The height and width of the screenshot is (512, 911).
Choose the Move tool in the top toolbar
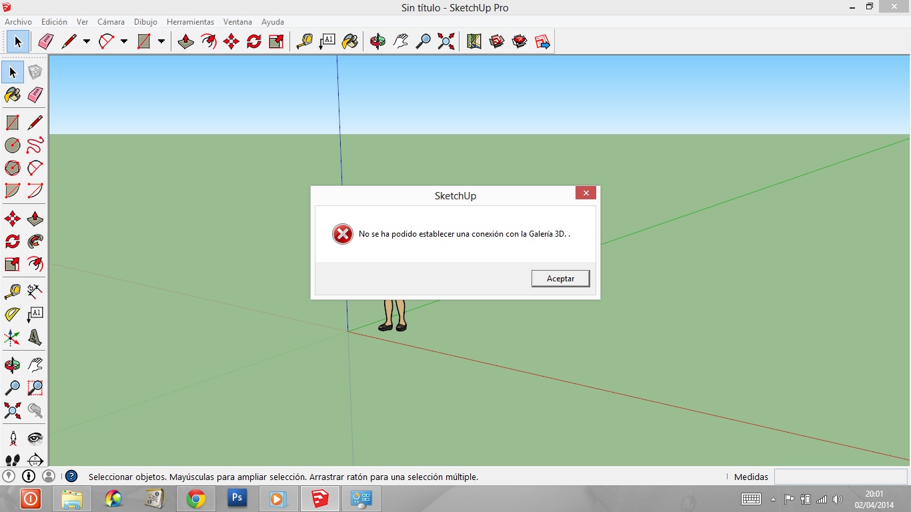point(231,41)
